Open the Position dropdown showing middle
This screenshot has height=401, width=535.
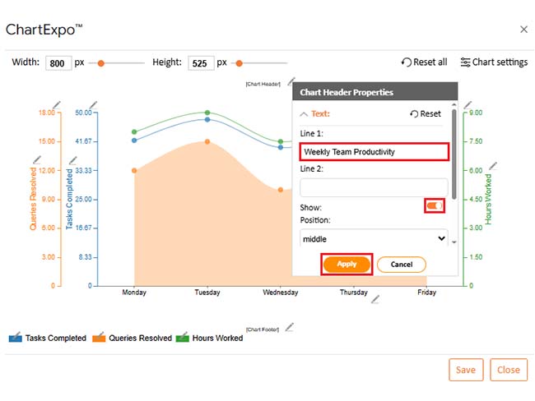pyautogui.click(x=374, y=238)
